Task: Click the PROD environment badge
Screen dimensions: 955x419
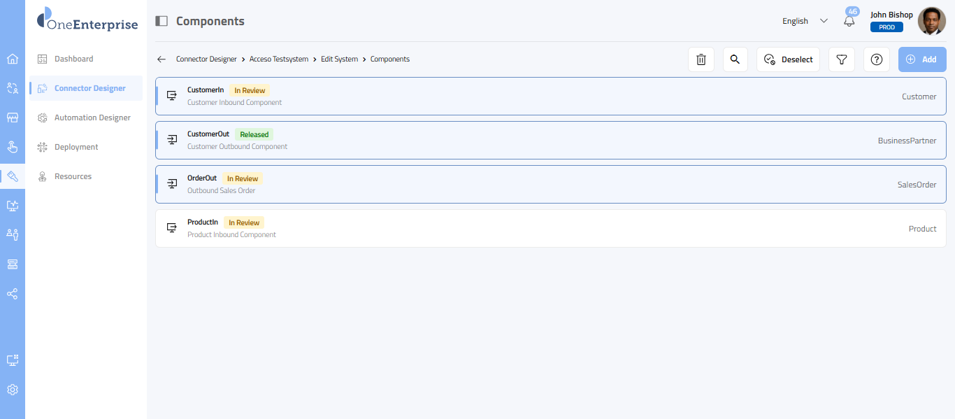Action: click(886, 27)
